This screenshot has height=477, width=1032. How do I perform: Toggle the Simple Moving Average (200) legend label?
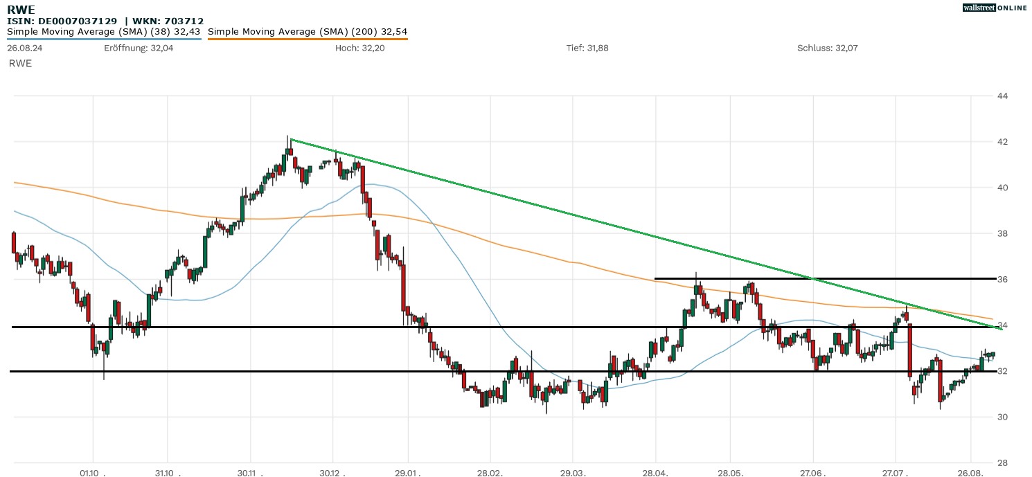(x=308, y=31)
